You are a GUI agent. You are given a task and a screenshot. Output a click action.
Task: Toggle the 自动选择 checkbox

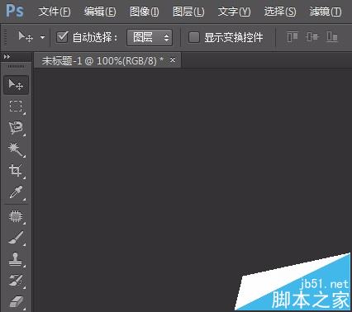coord(62,37)
